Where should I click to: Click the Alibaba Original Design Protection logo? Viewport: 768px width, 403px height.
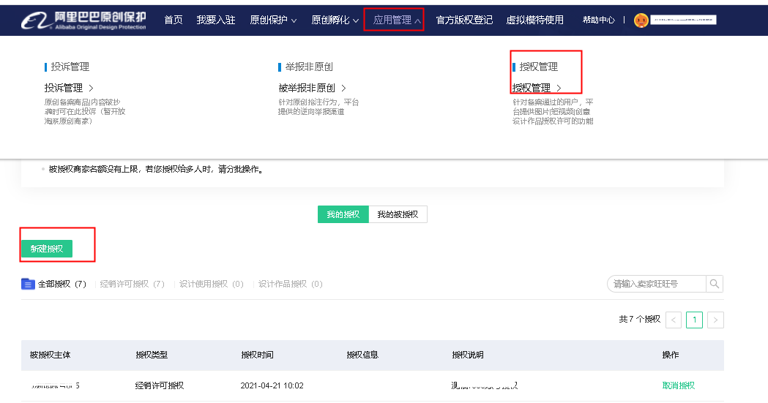coord(83,20)
